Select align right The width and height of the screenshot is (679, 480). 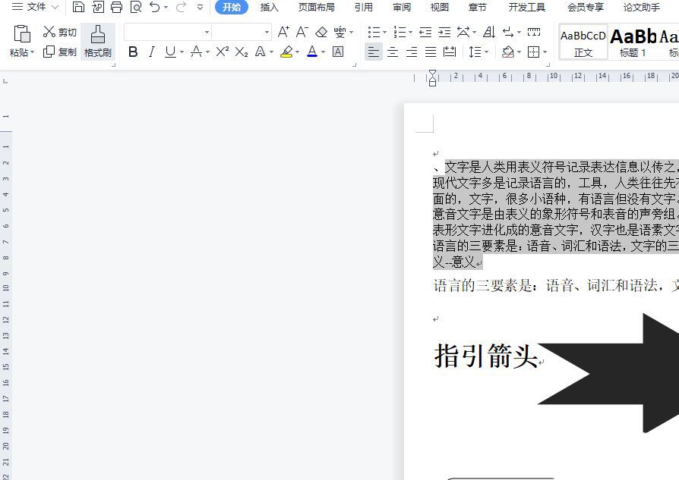tap(412, 52)
